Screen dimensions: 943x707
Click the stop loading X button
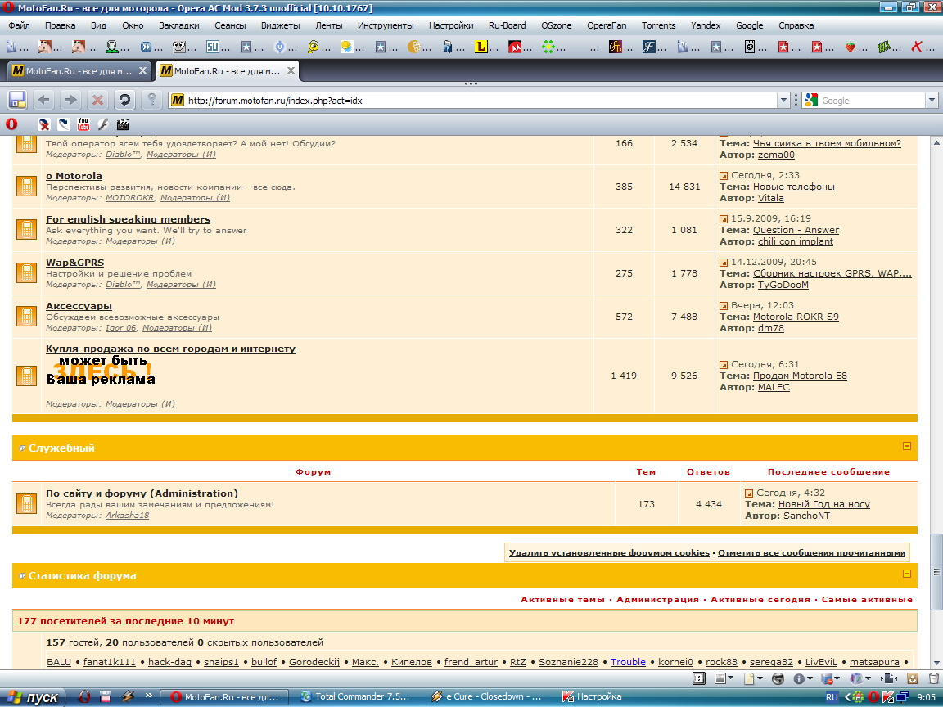coord(97,100)
